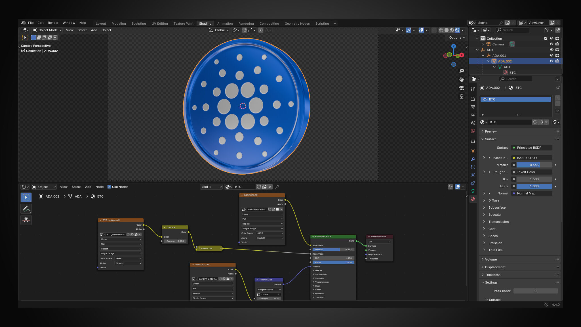Open node editor Add menu

88,187
